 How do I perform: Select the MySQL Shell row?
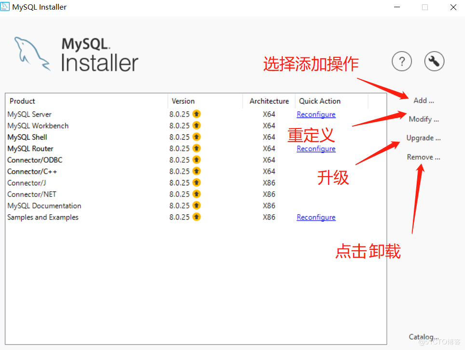point(196,137)
